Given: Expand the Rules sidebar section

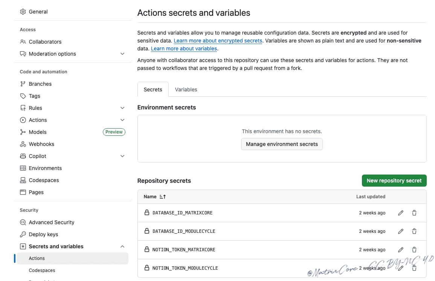Looking at the screenshot, I should coord(122,108).
